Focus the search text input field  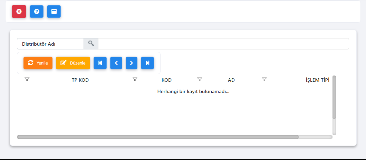[223, 44]
